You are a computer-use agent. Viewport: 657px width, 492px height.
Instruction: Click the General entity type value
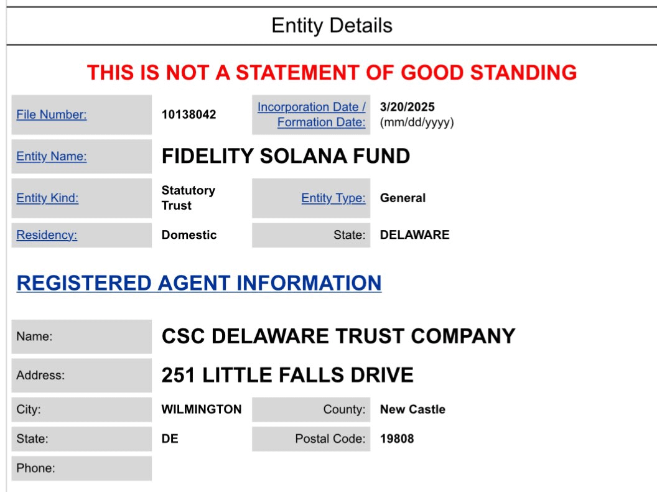[x=401, y=198]
